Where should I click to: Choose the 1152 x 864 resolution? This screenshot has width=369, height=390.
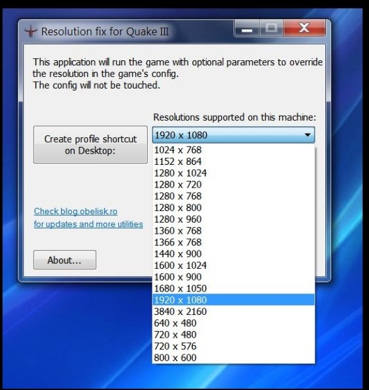tap(233, 161)
